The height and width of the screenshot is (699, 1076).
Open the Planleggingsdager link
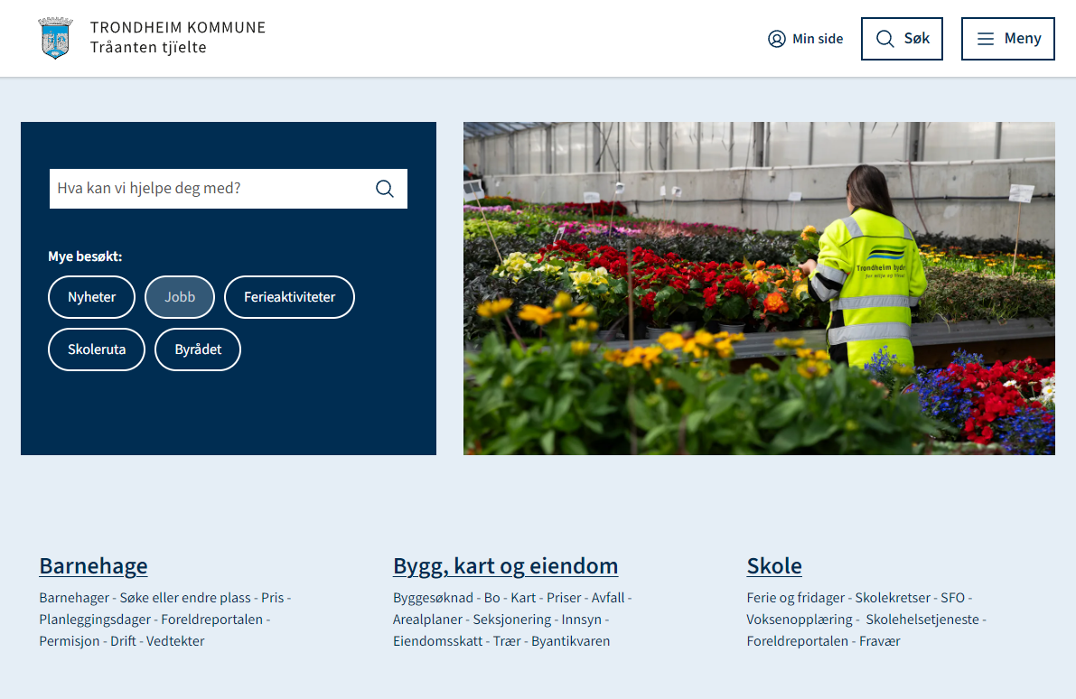click(x=95, y=620)
